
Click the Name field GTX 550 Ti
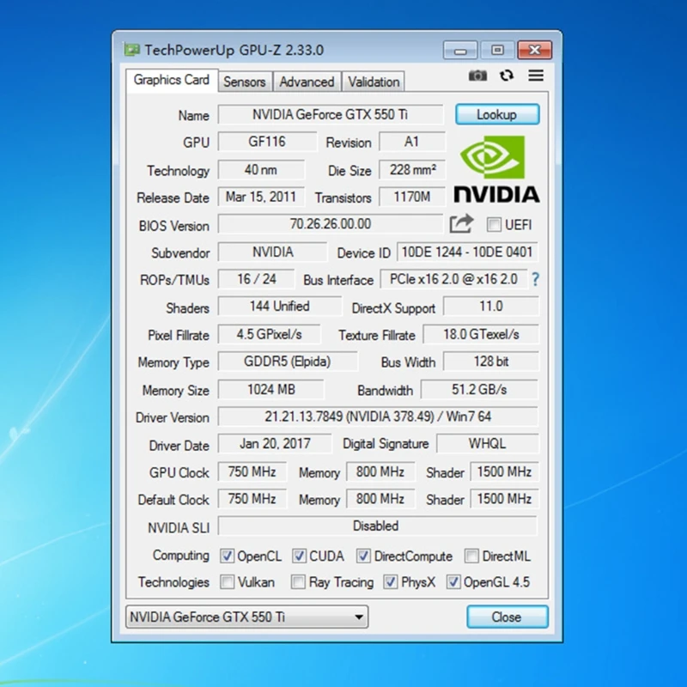pos(331,115)
